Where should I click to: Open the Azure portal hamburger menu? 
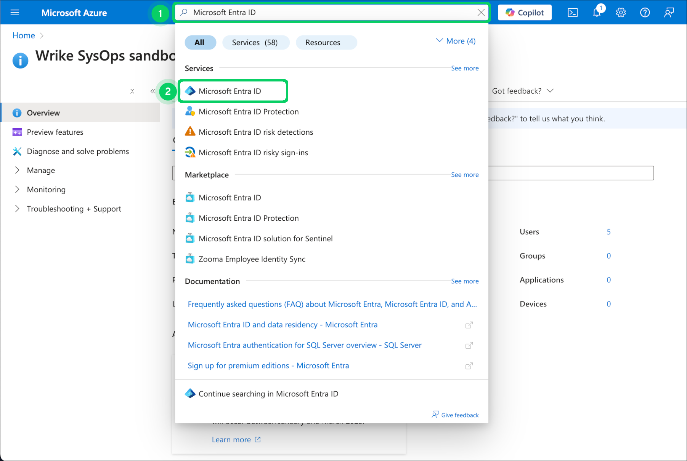[15, 13]
